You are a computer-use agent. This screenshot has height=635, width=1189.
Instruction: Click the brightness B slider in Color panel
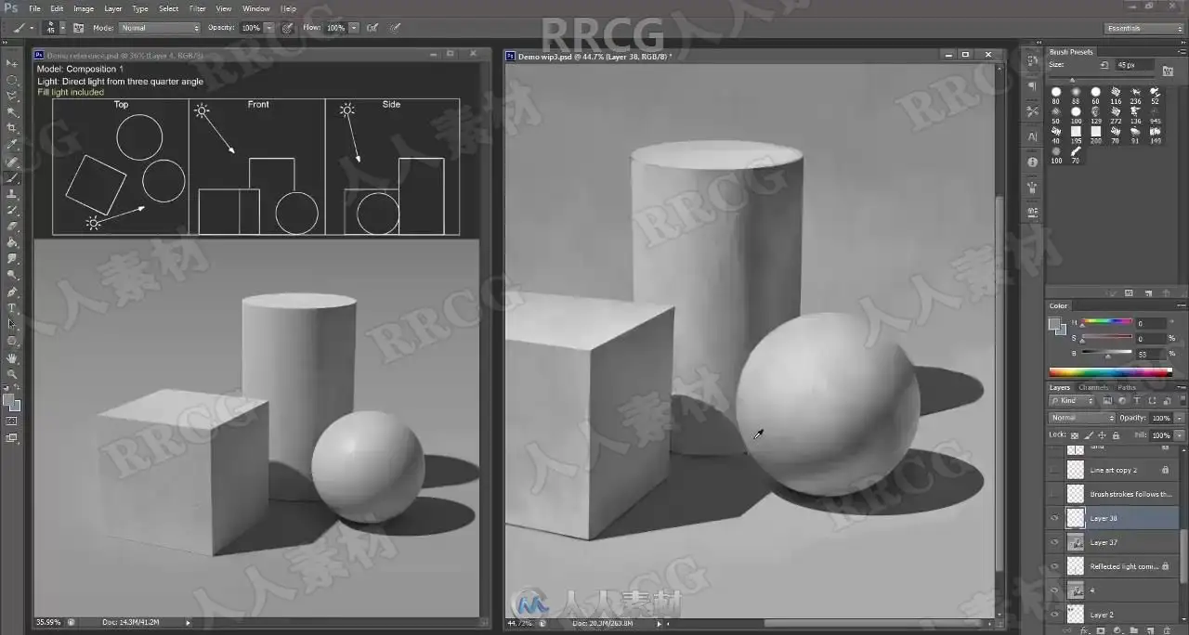click(1107, 354)
